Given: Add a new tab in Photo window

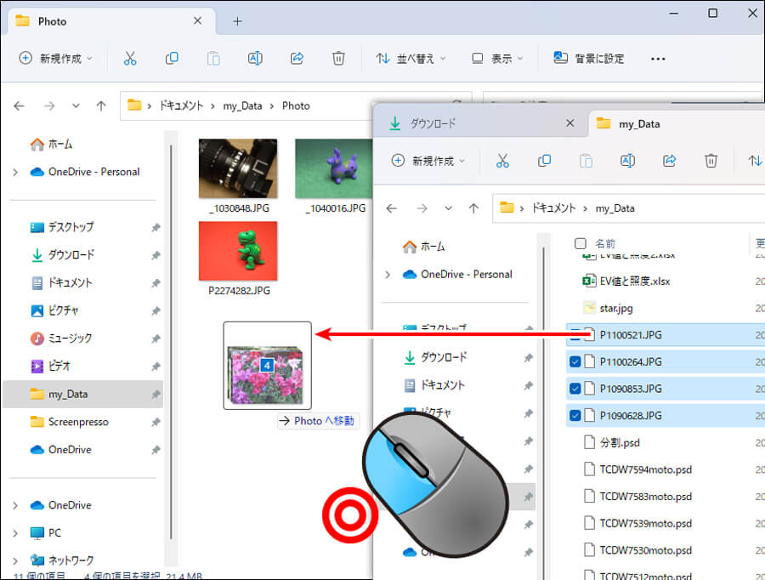Looking at the screenshot, I should [x=237, y=21].
